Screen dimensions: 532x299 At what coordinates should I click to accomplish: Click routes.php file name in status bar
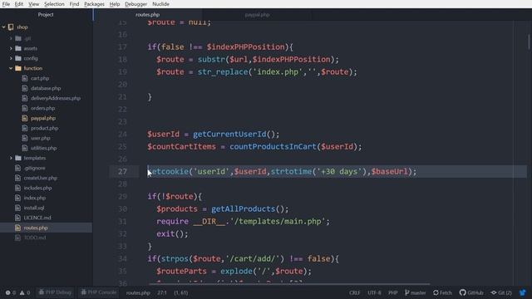click(138, 292)
